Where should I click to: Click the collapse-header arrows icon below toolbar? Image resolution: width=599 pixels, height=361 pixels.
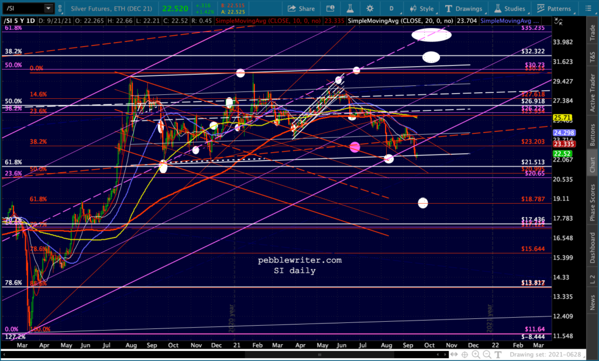tap(558, 22)
